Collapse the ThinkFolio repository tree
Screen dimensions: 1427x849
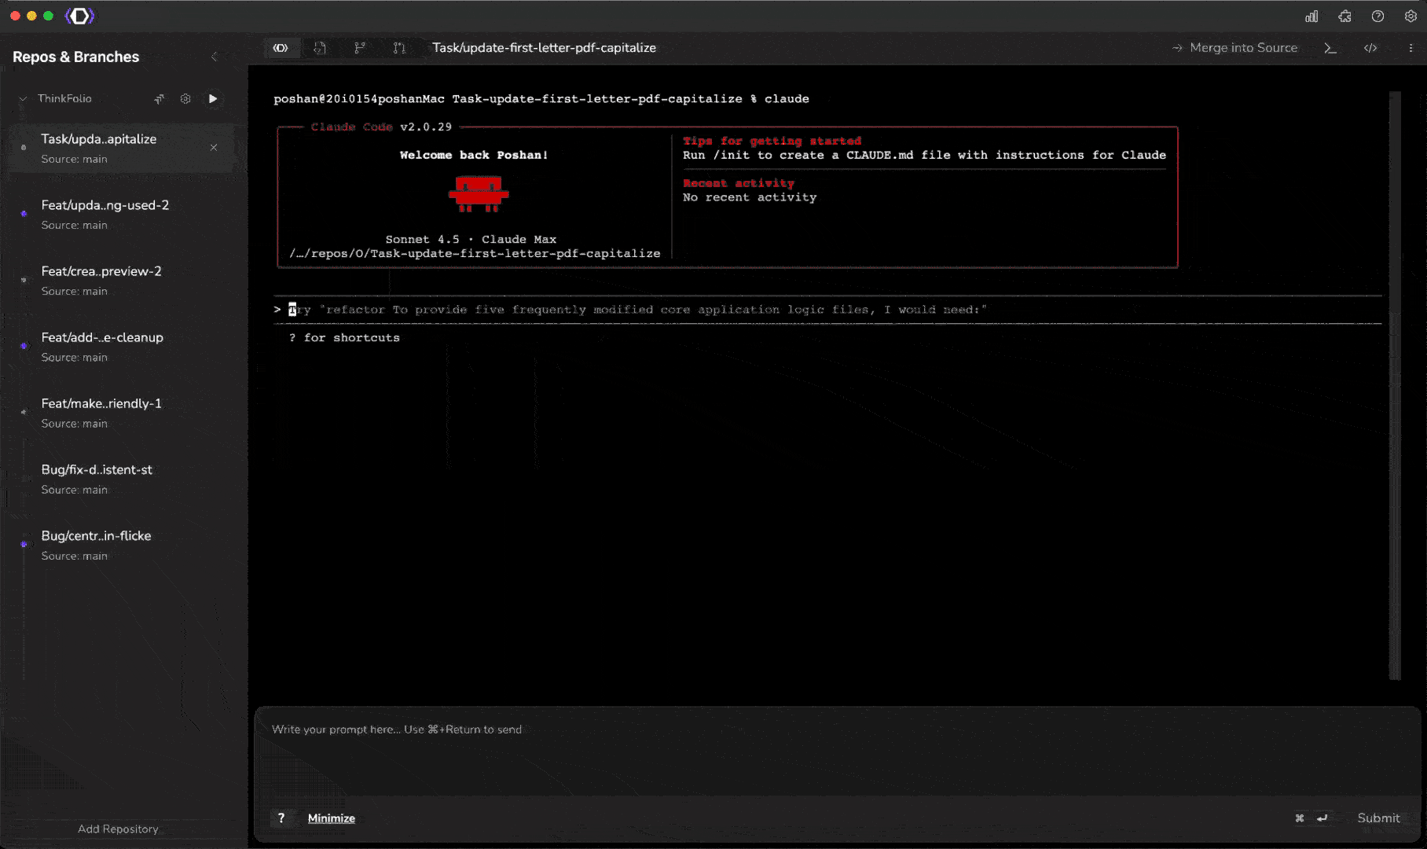(x=23, y=98)
